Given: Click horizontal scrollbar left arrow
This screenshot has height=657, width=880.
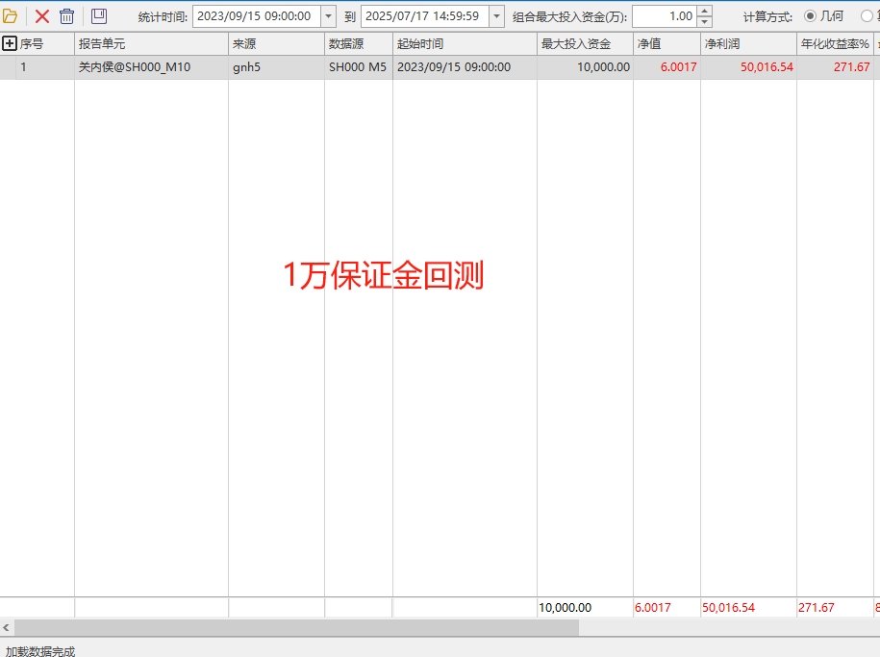Looking at the screenshot, I should 6,628.
